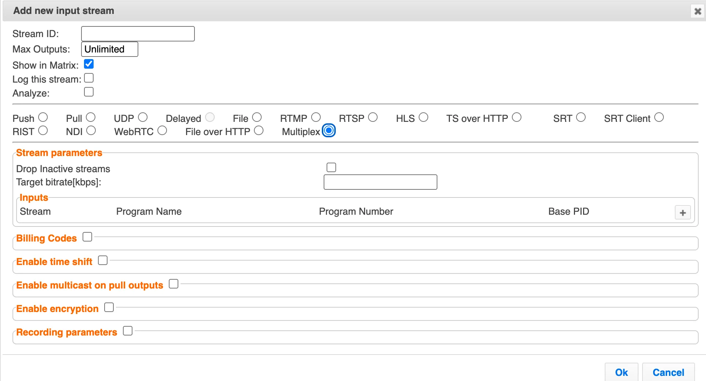Check Enable time shift option
Image resolution: width=706 pixels, height=381 pixels.
click(103, 261)
